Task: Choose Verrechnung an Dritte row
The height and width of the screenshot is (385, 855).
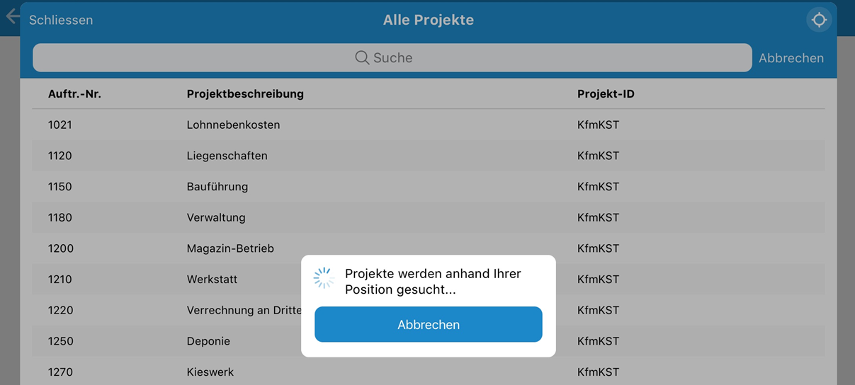Action: tap(241, 310)
